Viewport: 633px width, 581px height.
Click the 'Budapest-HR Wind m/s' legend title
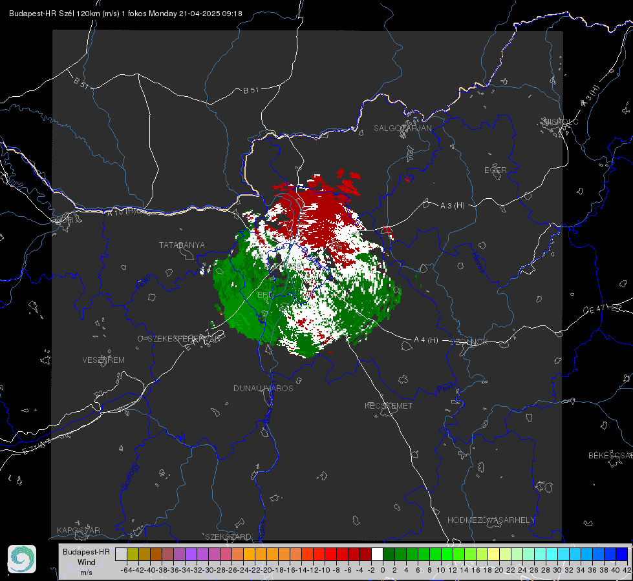(x=86, y=562)
